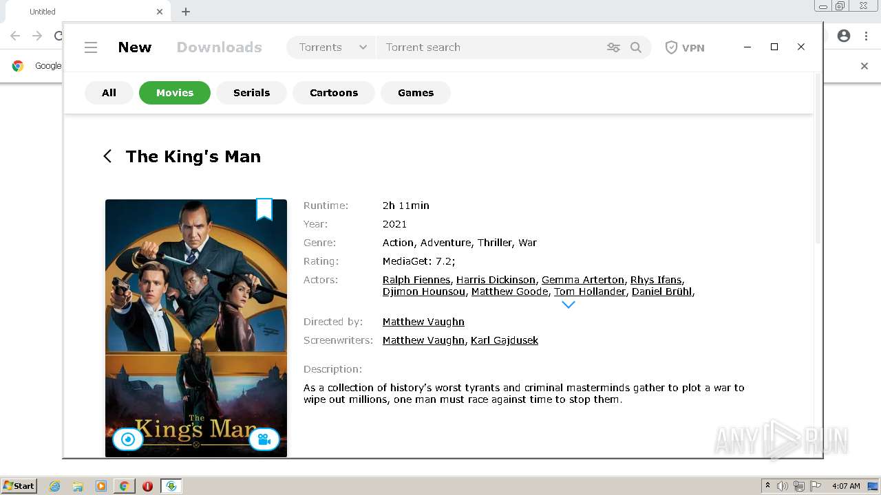The image size is (881, 495).
Task: Open actor Djimon Hounsou link
Action: [x=424, y=291]
